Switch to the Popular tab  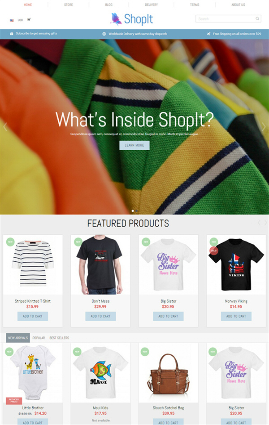click(39, 338)
